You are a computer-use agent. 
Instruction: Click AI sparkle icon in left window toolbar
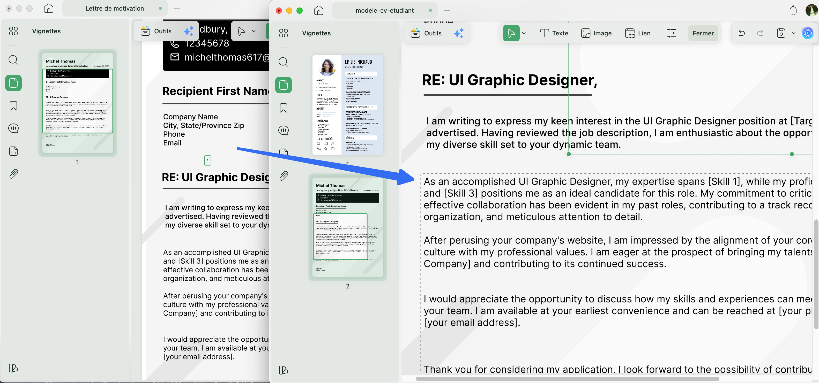[189, 31]
